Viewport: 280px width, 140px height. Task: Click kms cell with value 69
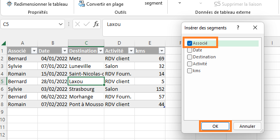pos(150,58)
